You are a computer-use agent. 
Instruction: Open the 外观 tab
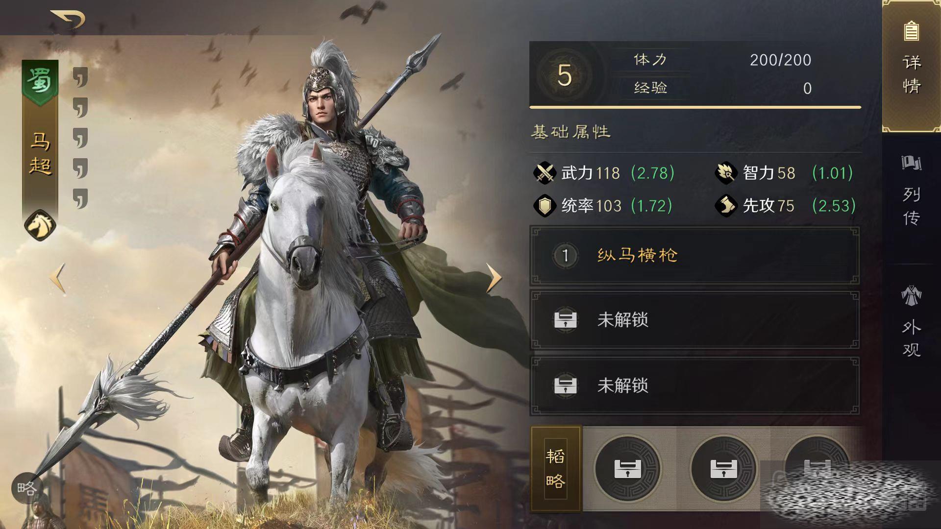912,321
